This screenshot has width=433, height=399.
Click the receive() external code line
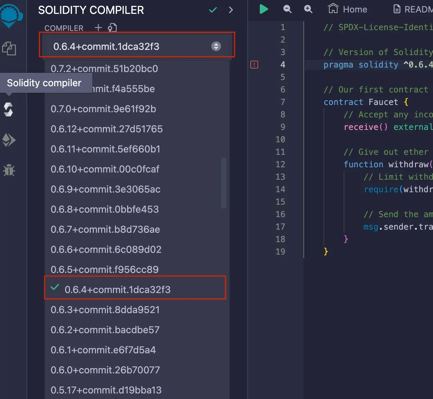click(x=388, y=127)
